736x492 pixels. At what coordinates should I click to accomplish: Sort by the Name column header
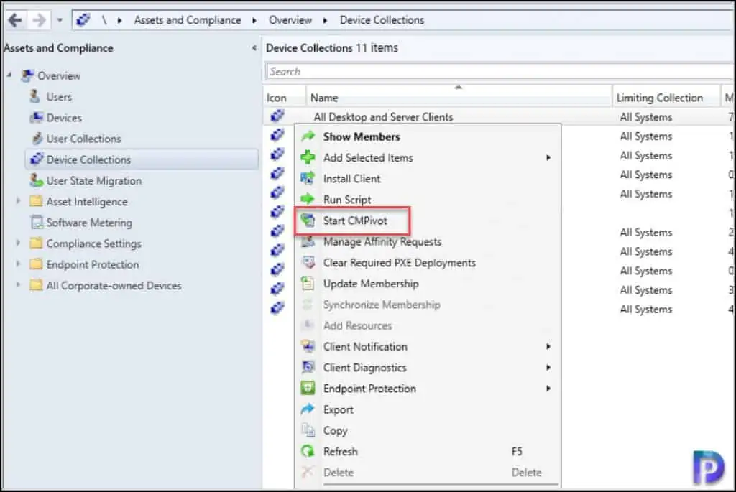324,98
